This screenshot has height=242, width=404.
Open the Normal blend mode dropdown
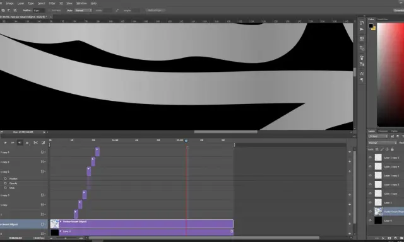click(x=383, y=142)
